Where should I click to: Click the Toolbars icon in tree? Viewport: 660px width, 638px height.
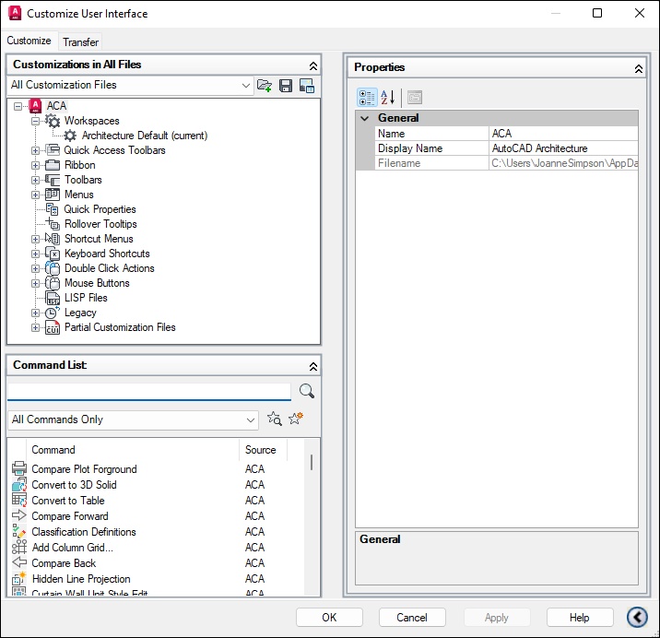point(53,180)
